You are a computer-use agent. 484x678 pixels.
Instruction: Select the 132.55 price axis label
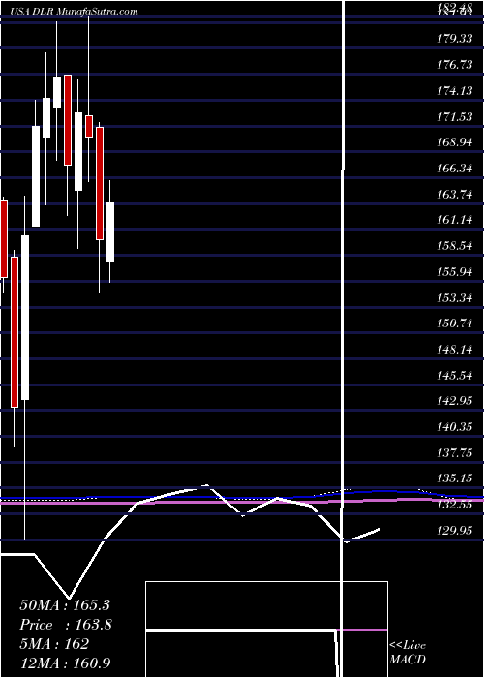coord(454,505)
